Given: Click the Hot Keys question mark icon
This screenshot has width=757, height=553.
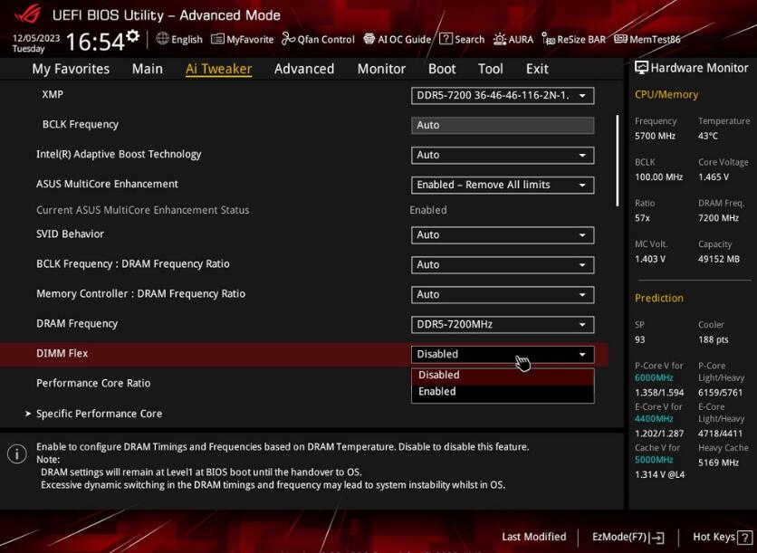Looking at the screenshot, I should point(745,537).
